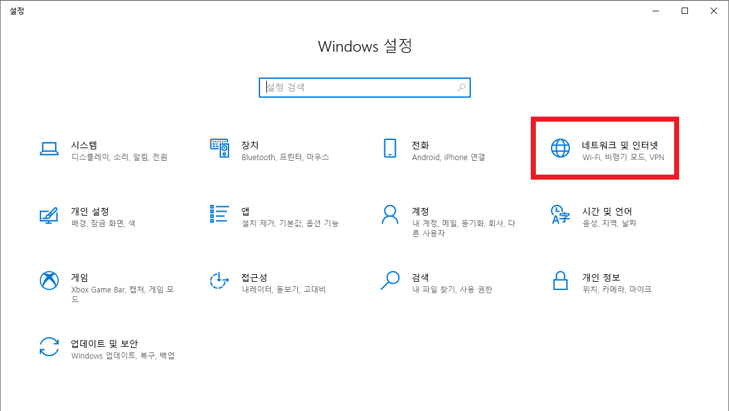The image size is (729, 411).
Task: Open the 전화 phone icon
Action: (x=390, y=148)
